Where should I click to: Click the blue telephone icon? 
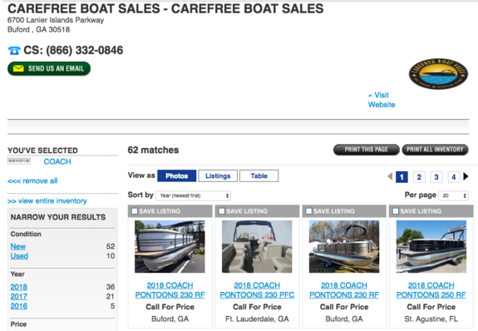point(14,51)
